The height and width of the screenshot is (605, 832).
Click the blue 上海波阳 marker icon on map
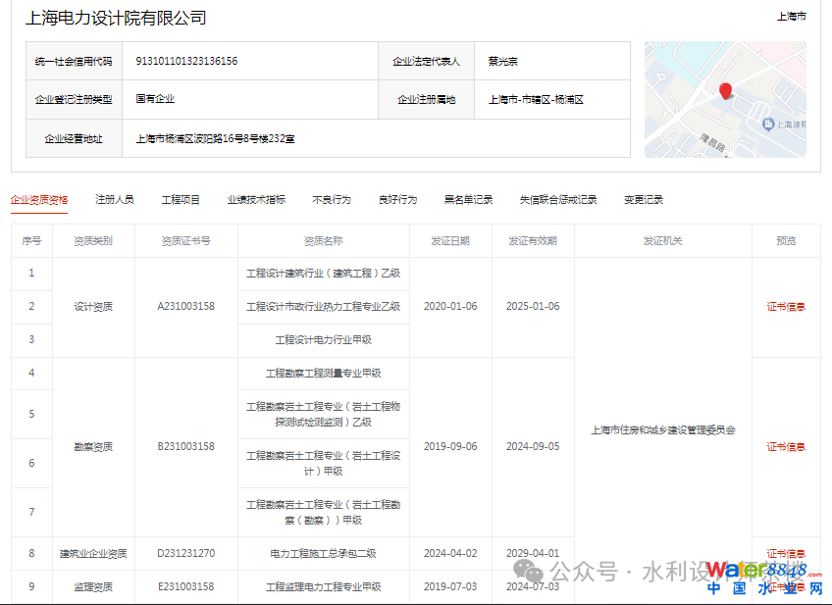[768, 124]
